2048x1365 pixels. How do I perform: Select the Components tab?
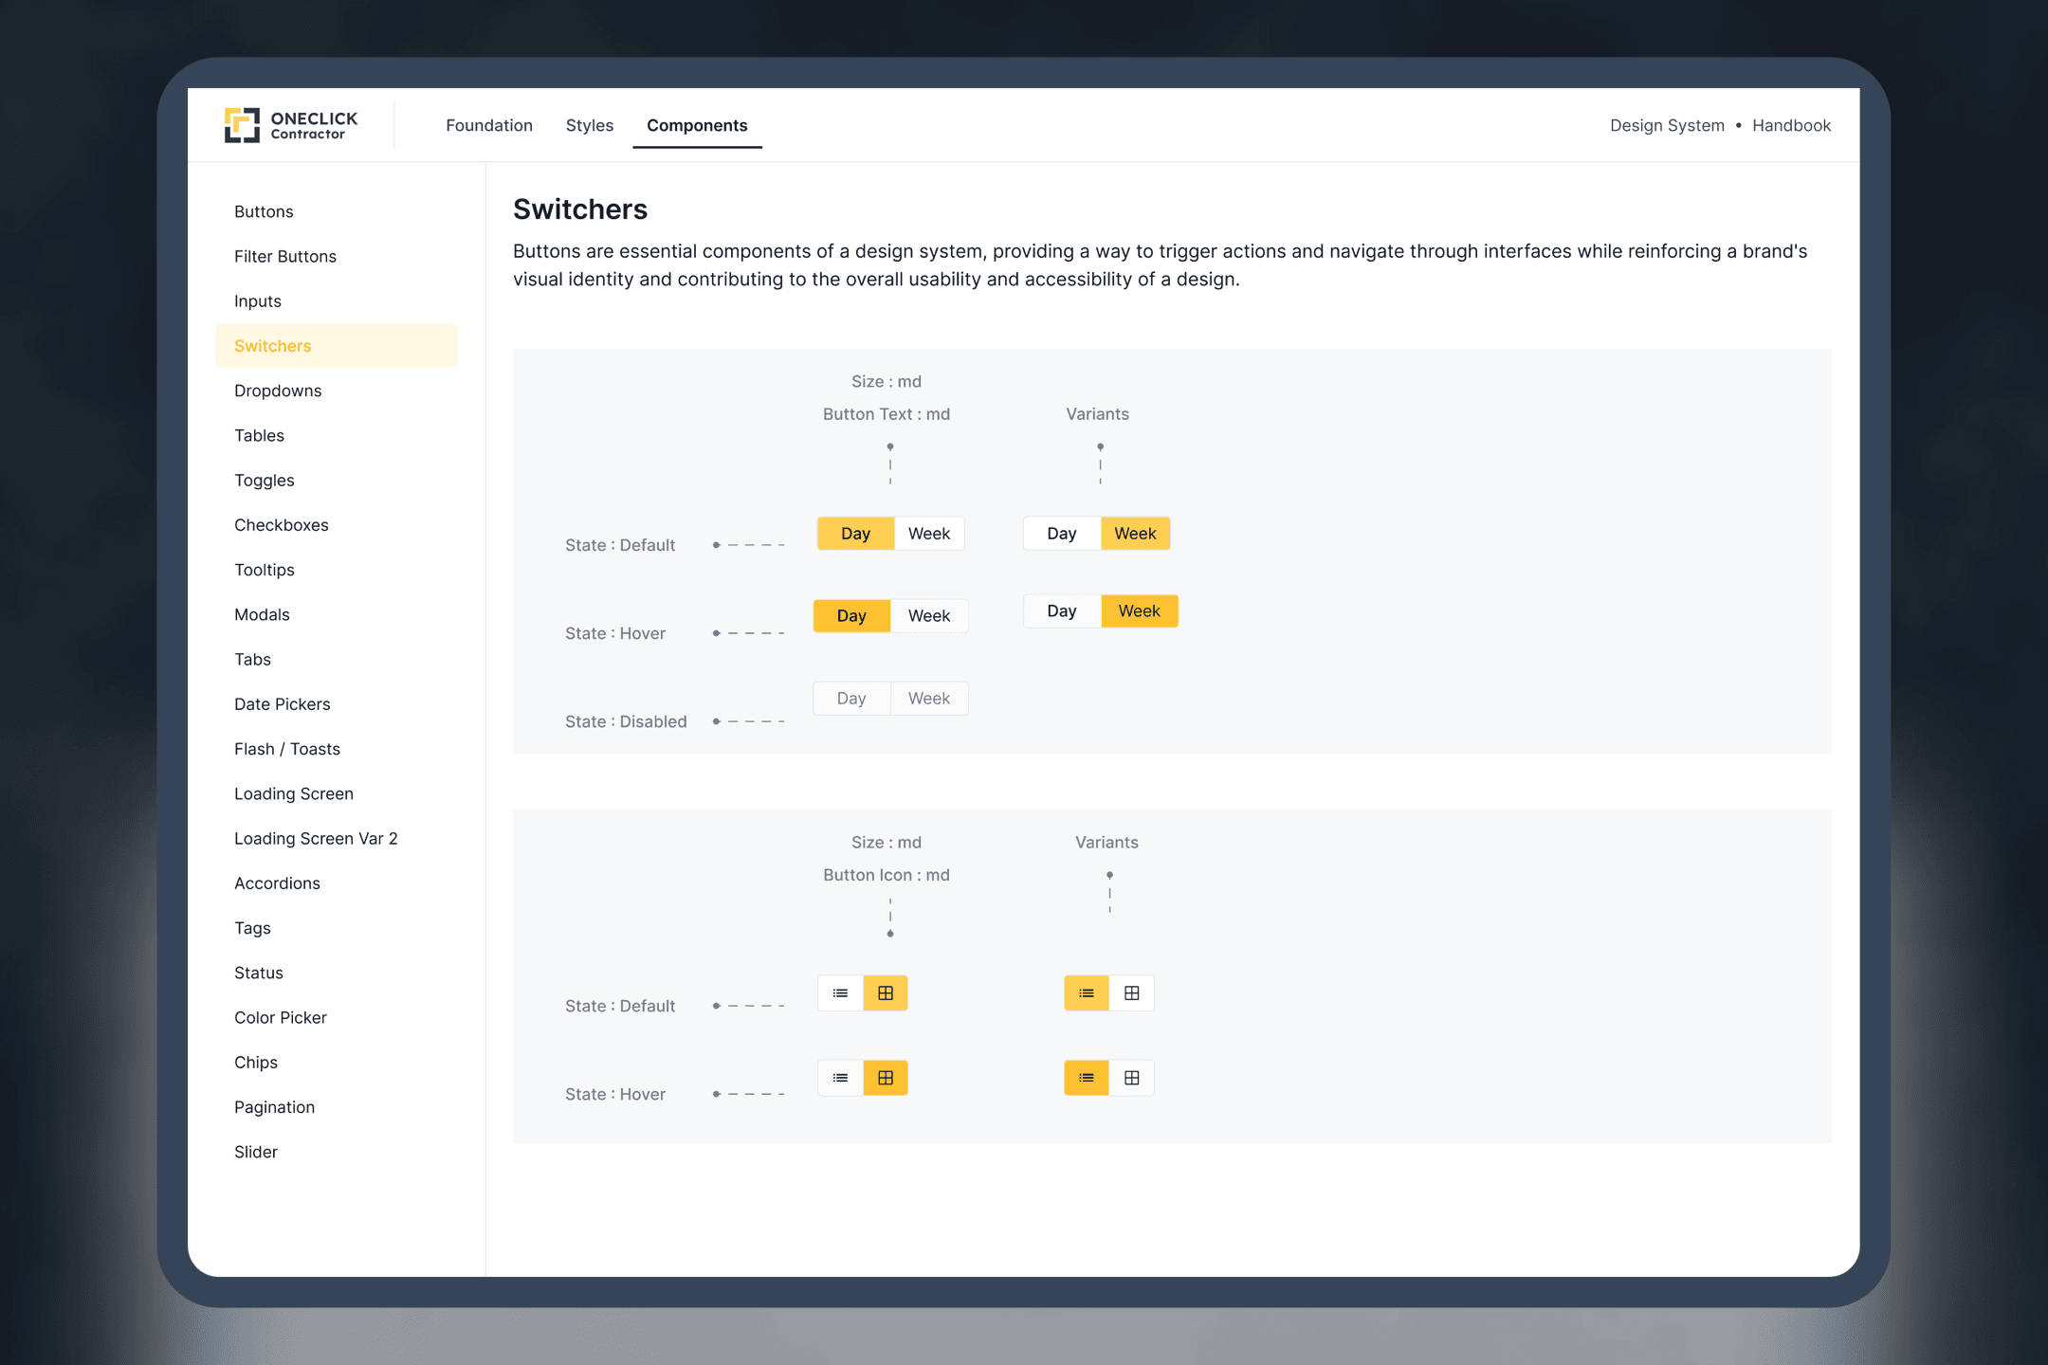tap(697, 125)
